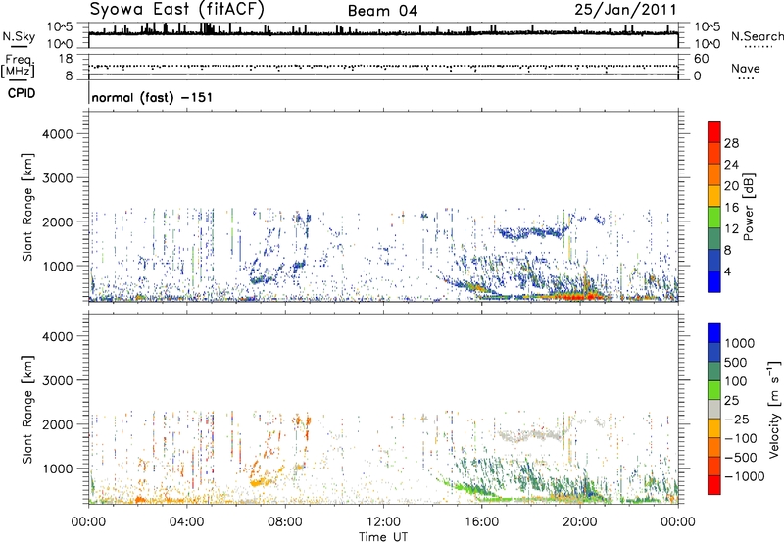
Task: Click the '12:00' time axis label
Action: (383, 522)
